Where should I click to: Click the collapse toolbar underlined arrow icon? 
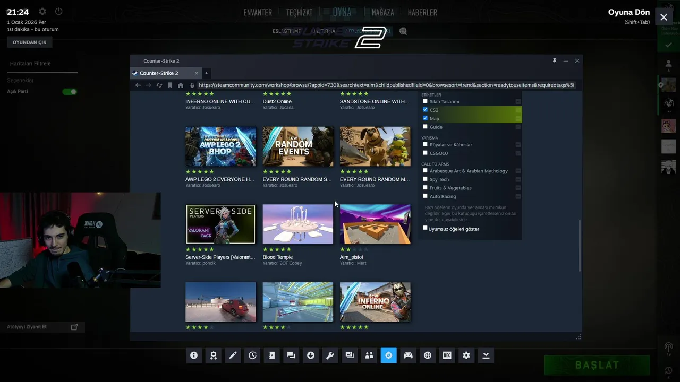pyautogui.click(x=486, y=355)
